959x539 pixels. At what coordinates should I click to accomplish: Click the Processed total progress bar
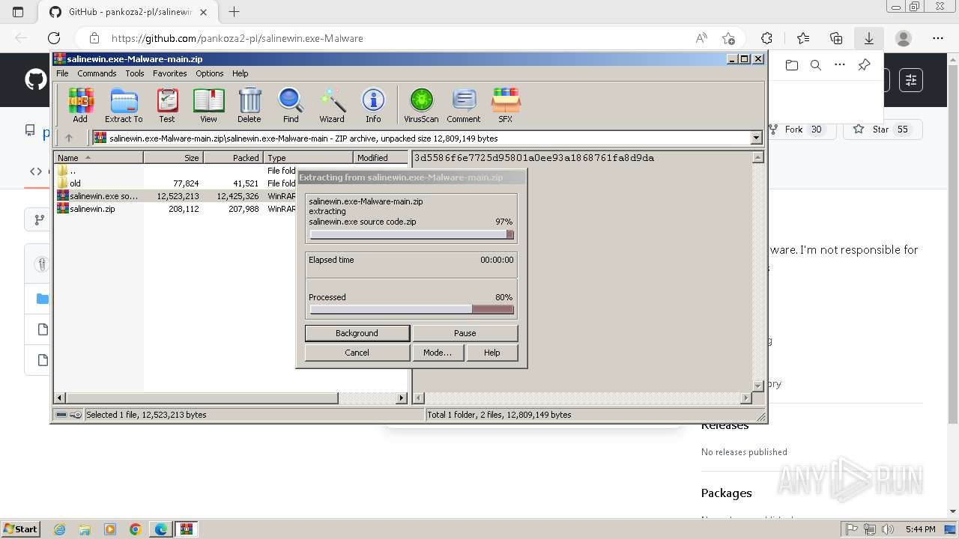coord(411,309)
